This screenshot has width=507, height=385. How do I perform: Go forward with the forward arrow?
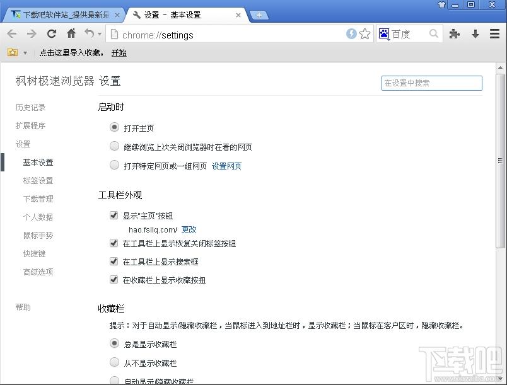tap(32, 33)
